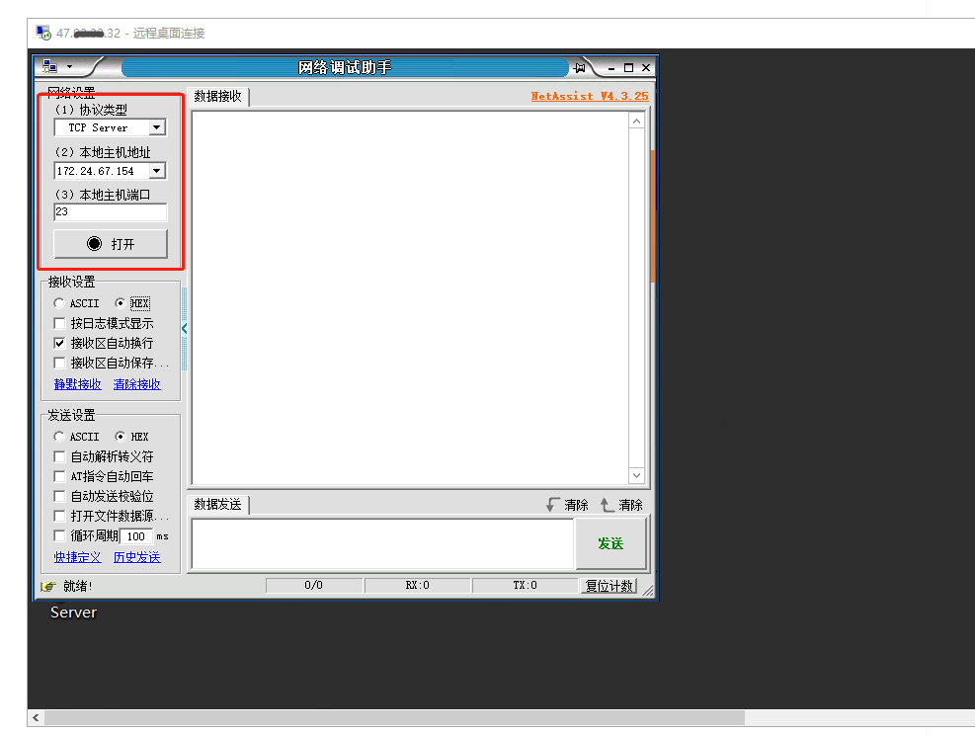Enable auto parse escape characters checkbox
This screenshot has width=975, height=735.
click(59, 456)
